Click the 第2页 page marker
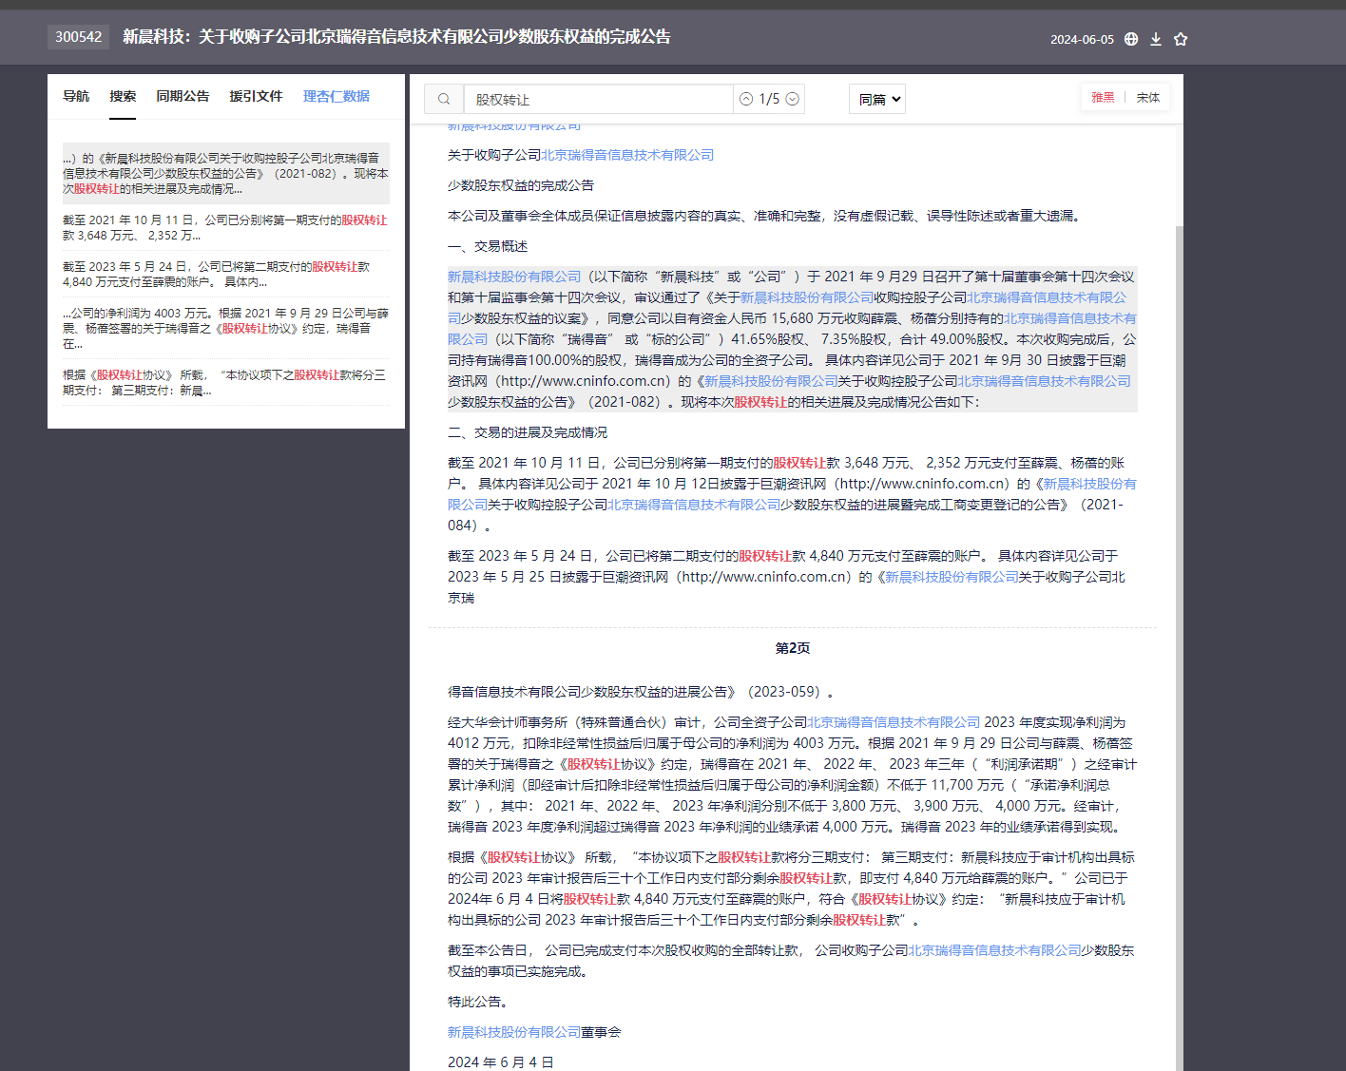 click(793, 648)
